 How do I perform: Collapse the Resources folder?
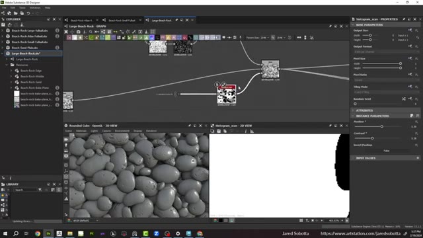(7, 65)
